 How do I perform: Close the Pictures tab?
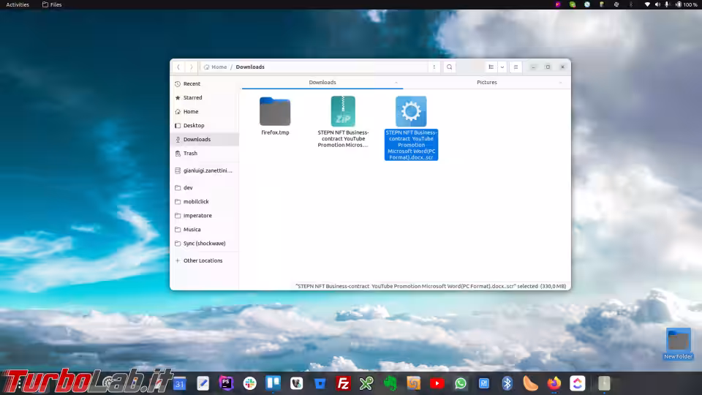[x=560, y=83]
